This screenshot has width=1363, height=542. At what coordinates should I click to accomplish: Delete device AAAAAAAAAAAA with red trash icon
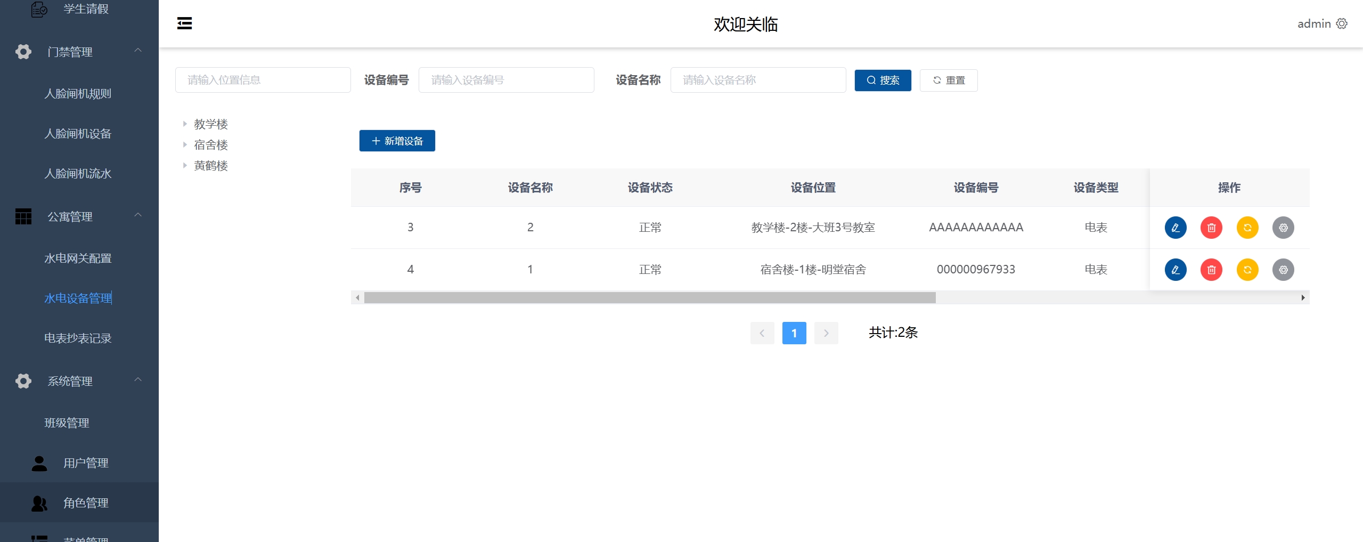coord(1211,228)
